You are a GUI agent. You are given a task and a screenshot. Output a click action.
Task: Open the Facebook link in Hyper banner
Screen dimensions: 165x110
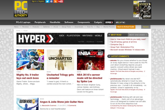[90, 42]
